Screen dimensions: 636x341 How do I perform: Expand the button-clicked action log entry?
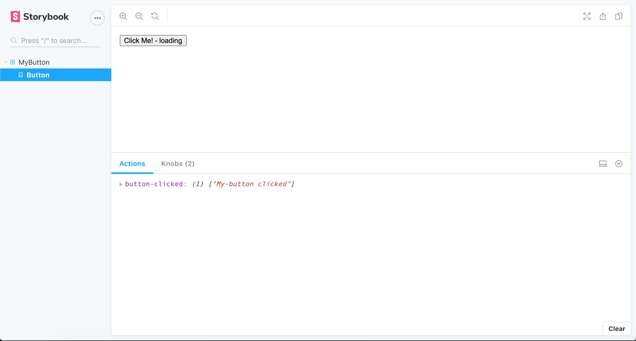click(121, 184)
